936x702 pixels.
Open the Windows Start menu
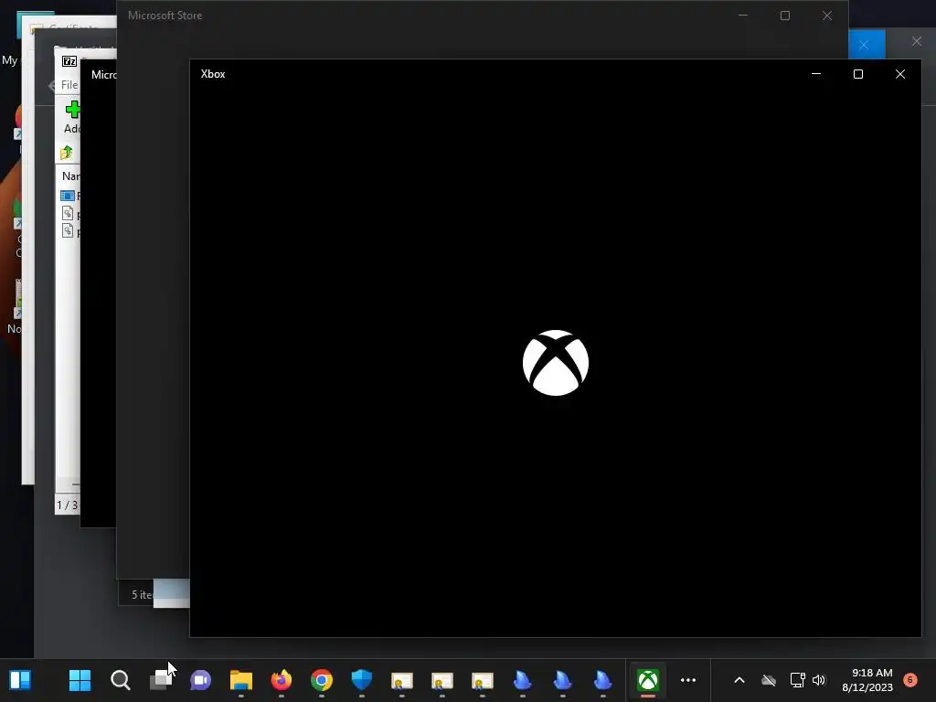[x=80, y=680]
